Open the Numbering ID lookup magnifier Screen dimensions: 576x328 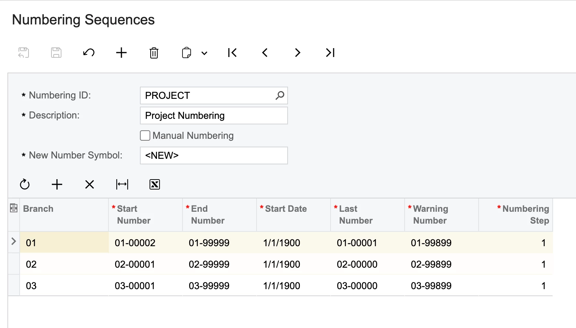[x=280, y=96]
